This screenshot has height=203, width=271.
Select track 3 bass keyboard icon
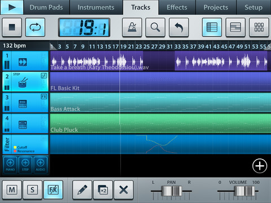pyautogui.click(x=23, y=104)
